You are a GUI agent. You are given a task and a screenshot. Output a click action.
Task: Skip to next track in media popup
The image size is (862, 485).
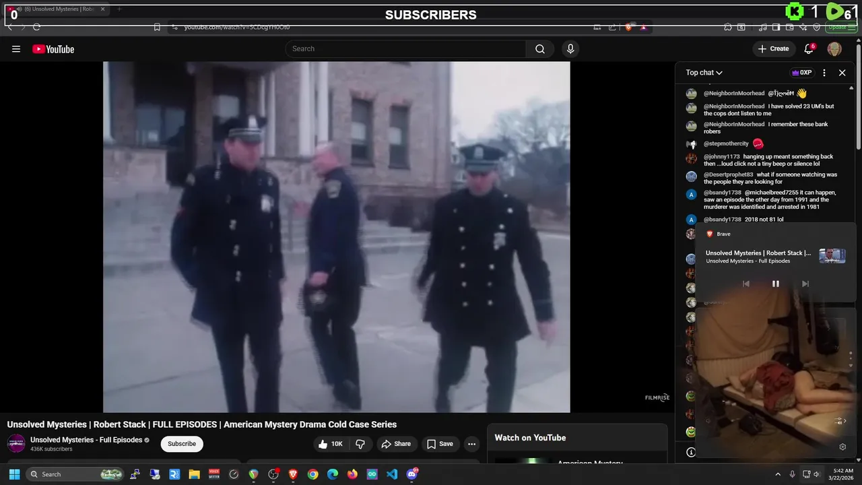click(805, 284)
